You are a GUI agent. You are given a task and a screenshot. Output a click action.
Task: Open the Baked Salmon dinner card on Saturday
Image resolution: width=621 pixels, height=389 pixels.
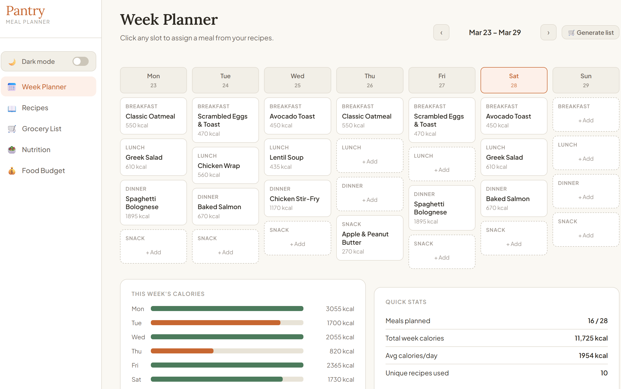coord(514,198)
